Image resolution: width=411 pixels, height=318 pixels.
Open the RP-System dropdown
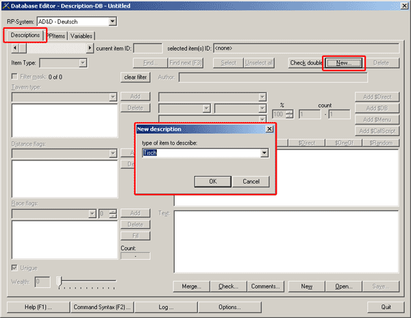112,21
